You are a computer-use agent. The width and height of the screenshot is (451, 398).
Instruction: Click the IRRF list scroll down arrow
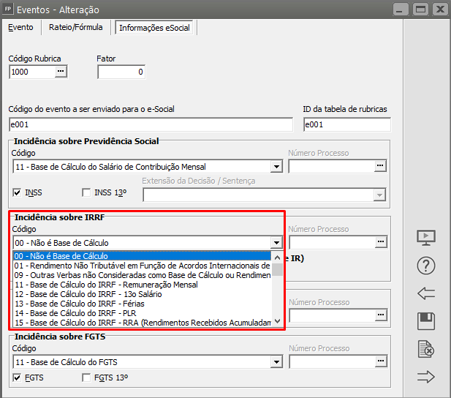pos(277,321)
